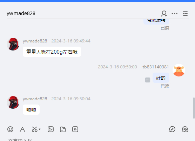Send an image with picture icon
The height and width of the screenshot is (141, 195).
point(51,129)
